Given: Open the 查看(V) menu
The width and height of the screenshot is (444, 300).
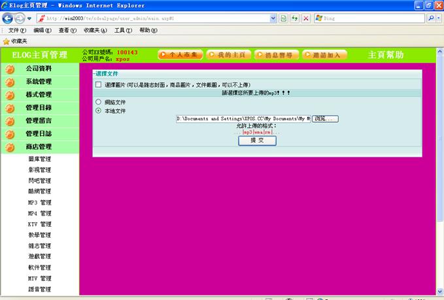Looking at the screenshot, I should [x=67, y=31].
